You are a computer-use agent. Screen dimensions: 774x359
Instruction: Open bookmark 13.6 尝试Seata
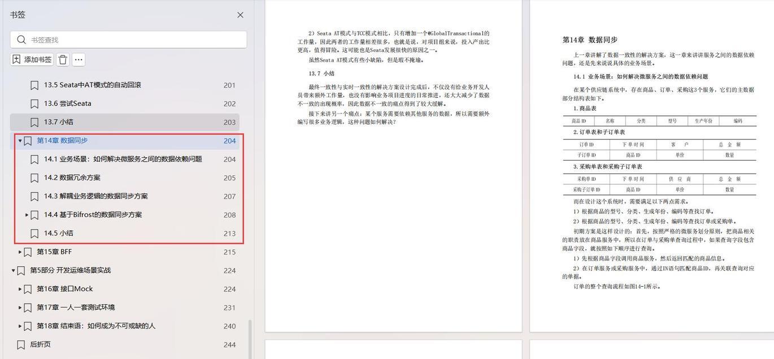pos(68,103)
